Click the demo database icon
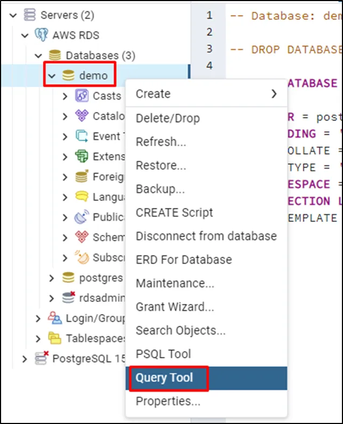Image resolution: width=343 pixels, height=424 pixels. [68, 76]
